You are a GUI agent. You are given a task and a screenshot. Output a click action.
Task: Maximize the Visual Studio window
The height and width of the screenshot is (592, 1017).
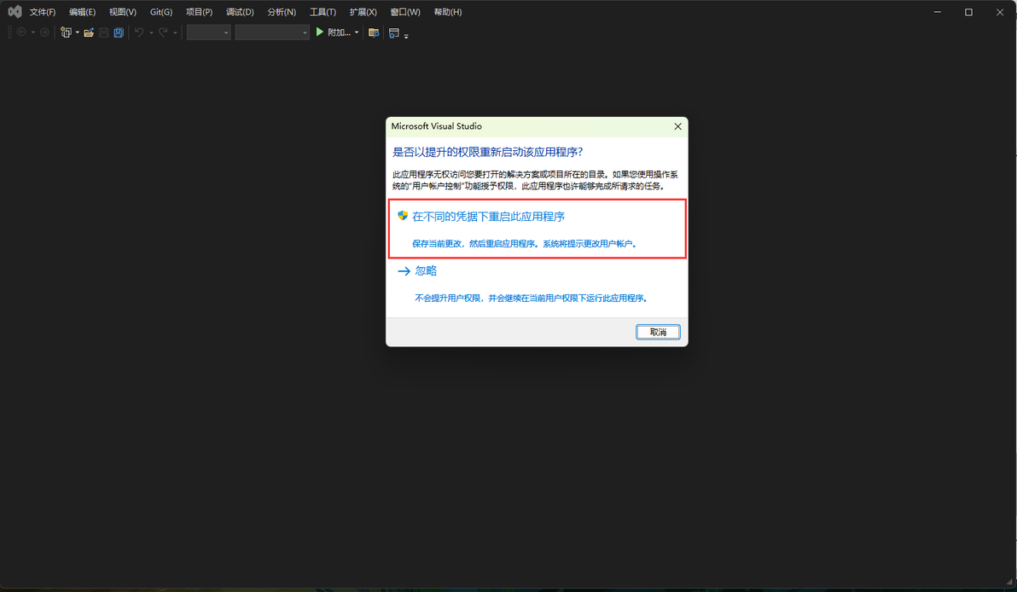(x=968, y=12)
